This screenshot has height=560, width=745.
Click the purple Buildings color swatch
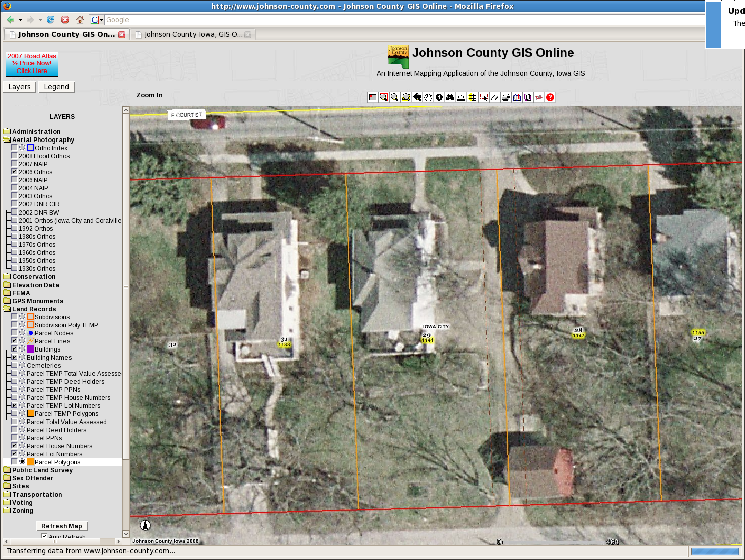(31, 349)
